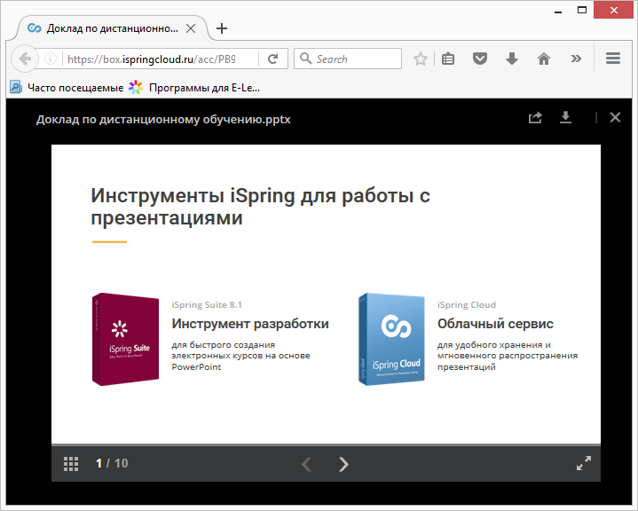Go to the browser home page
Image resolution: width=638 pixels, height=511 pixels.
coord(544,59)
